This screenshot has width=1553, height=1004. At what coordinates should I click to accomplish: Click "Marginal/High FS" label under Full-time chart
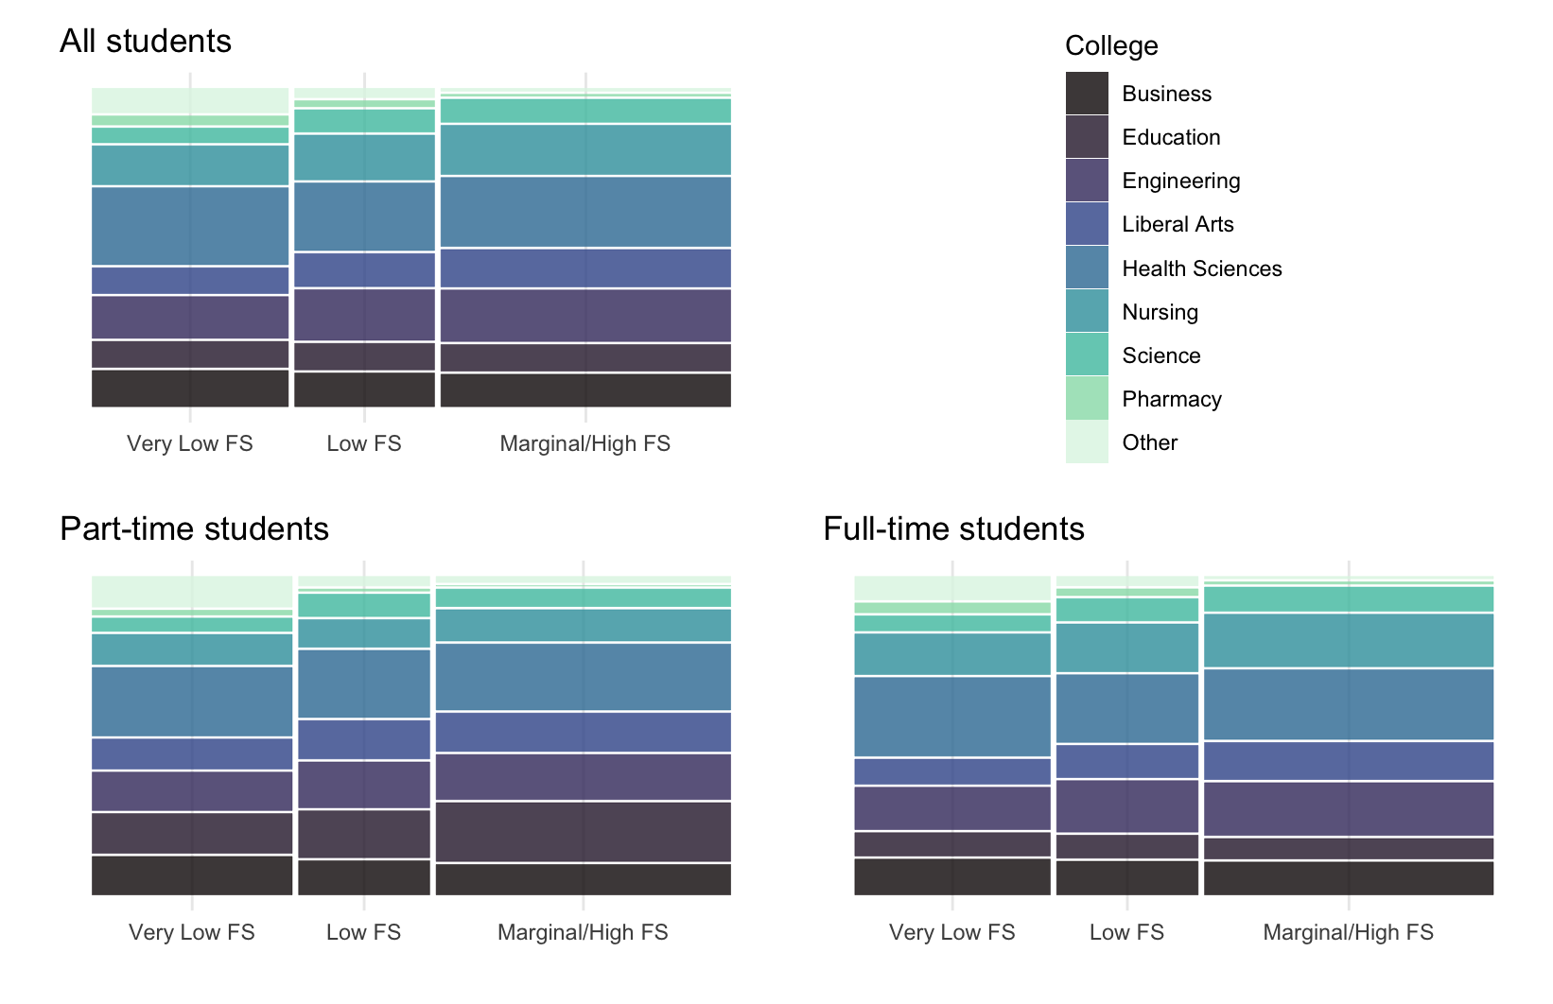1348,932
